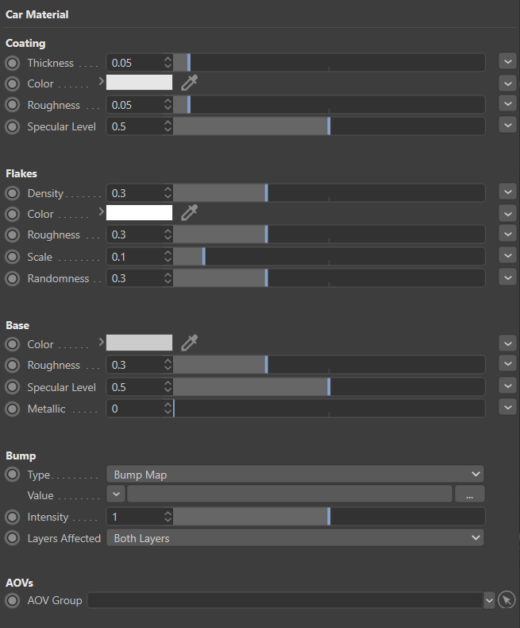Click the Bump Value browse button
Viewport: 520px width, 628px height.
(x=469, y=495)
